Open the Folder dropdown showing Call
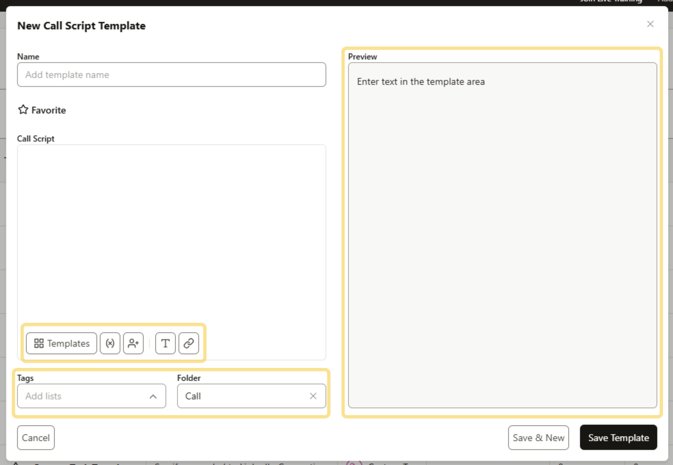The image size is (673, 465). point(246,396)
